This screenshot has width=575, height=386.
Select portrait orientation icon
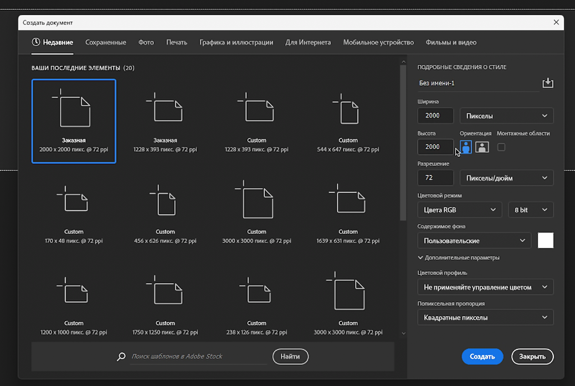[x=466, y=147]
